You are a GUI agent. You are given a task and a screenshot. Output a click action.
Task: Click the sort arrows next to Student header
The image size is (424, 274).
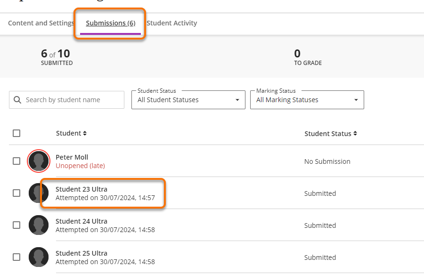84,133
